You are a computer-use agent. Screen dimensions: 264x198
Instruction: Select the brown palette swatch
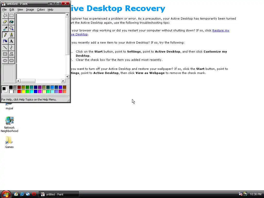[64, 87]
